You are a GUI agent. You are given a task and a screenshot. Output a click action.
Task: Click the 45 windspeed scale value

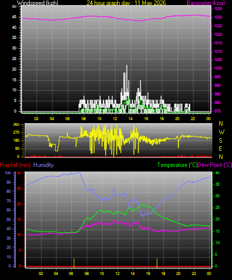pyautogui.click(x=14, y=17)
